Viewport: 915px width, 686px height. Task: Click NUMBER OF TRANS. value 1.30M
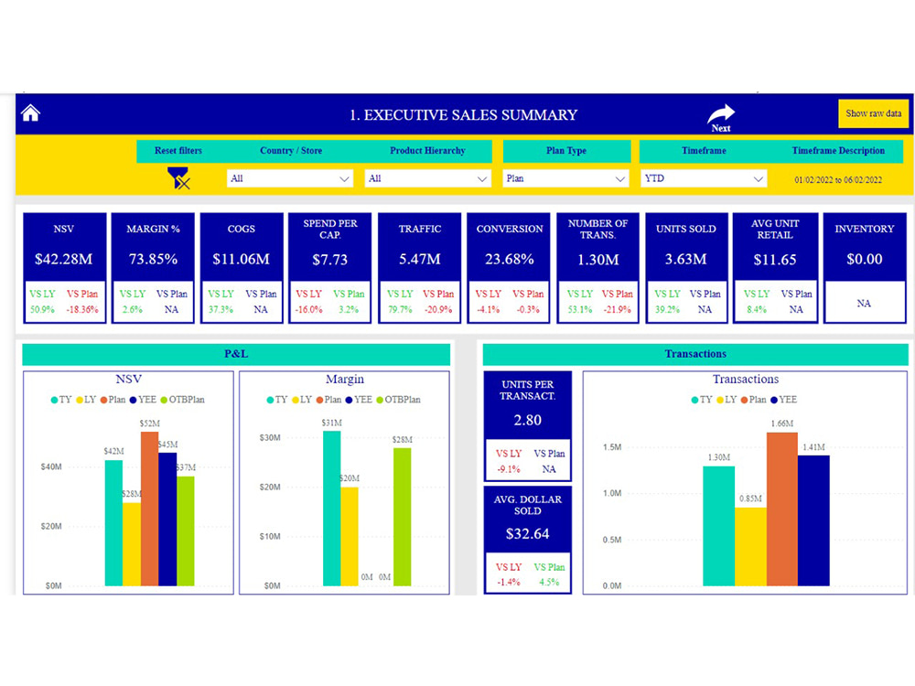598,260
